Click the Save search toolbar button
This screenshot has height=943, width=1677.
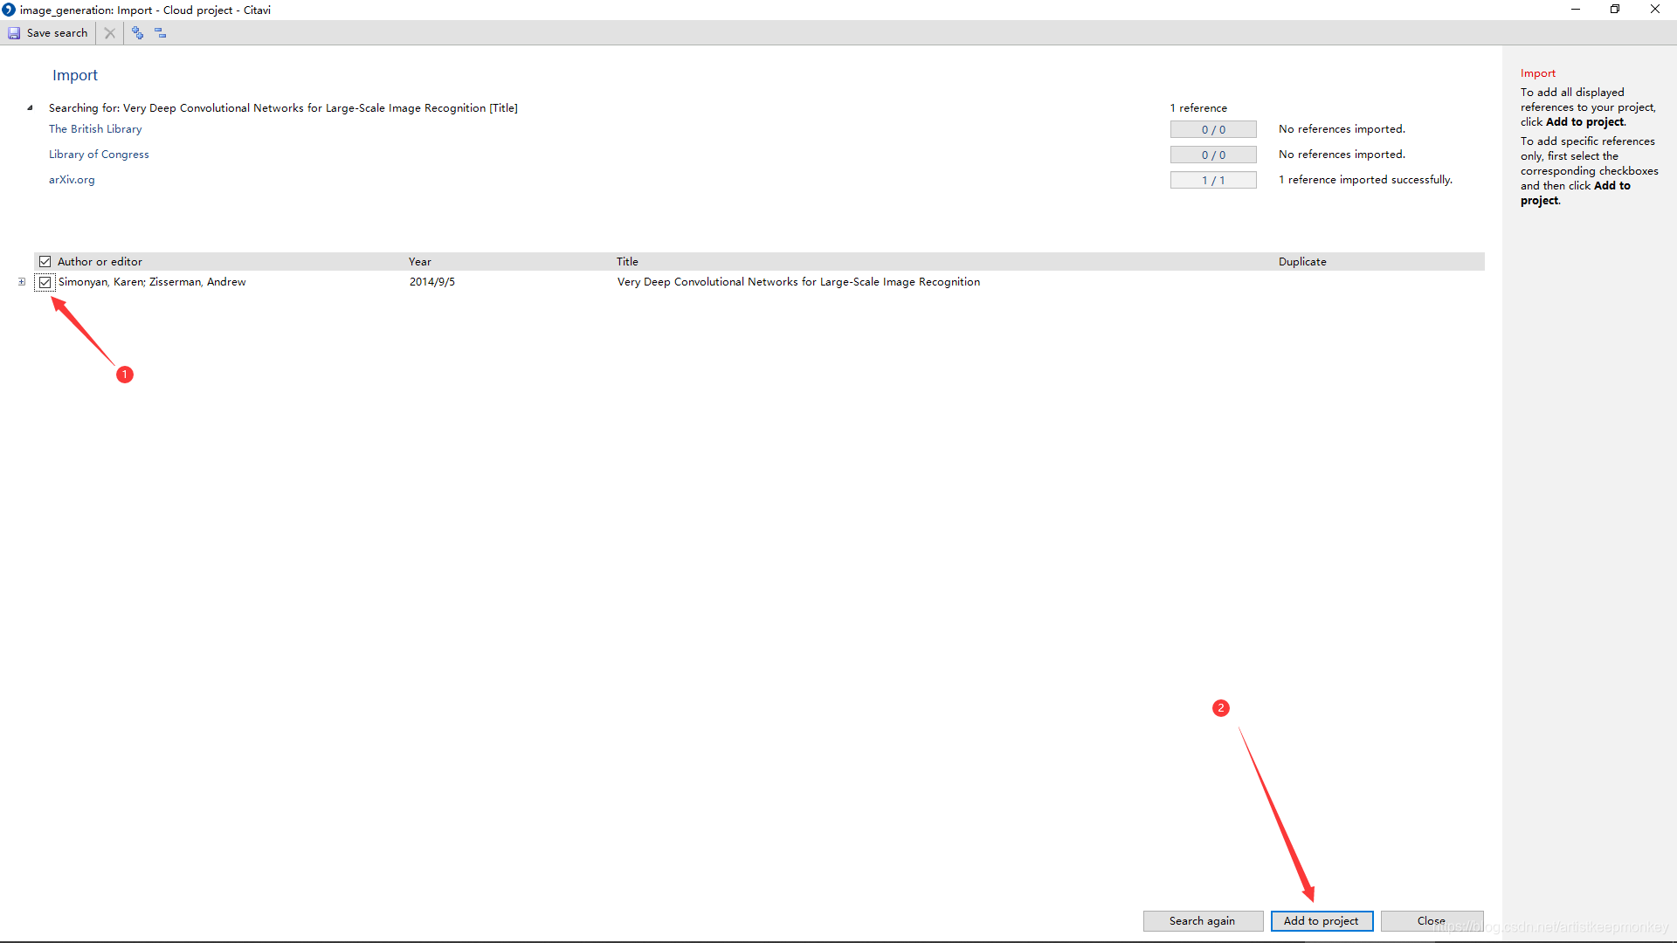[x=49, y=33]
